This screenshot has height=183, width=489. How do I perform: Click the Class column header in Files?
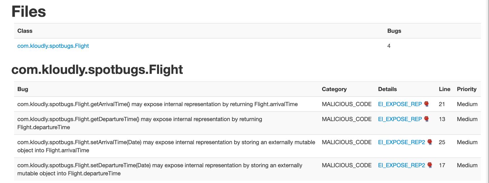[x=25, y=31]
